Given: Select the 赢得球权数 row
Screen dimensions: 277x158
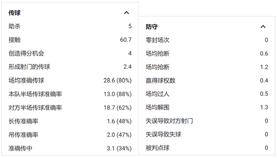Looking at the screenshot, I should point(160,80).
